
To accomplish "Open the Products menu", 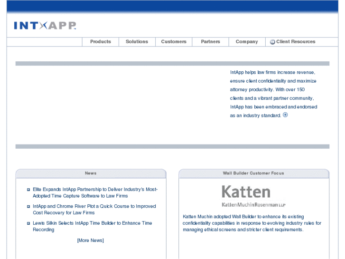I will point(101,42).
